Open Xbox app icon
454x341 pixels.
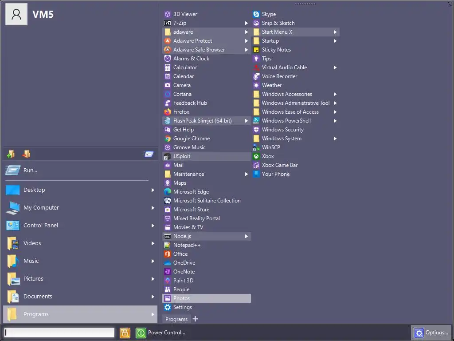pyautogui.click(x=256, y=156)
